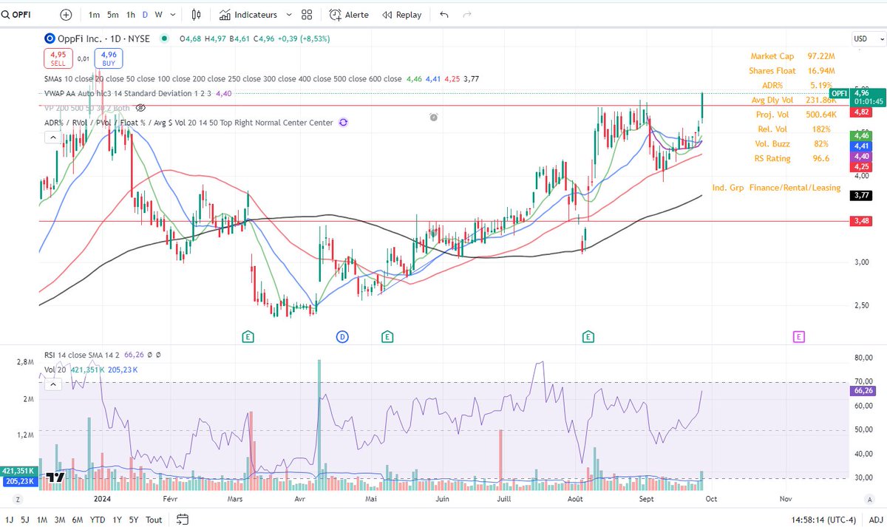Click the RS Rating 96.6 stat
The width and height of the screenshot is (887, 527).
(x=793, y=158)
